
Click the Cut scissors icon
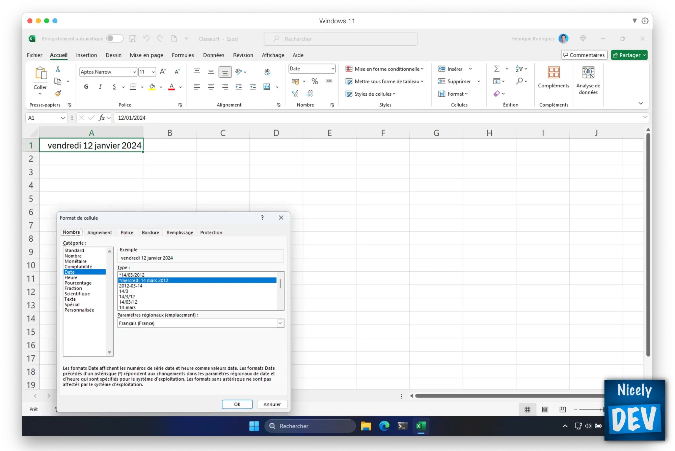[x=58, y=69]
